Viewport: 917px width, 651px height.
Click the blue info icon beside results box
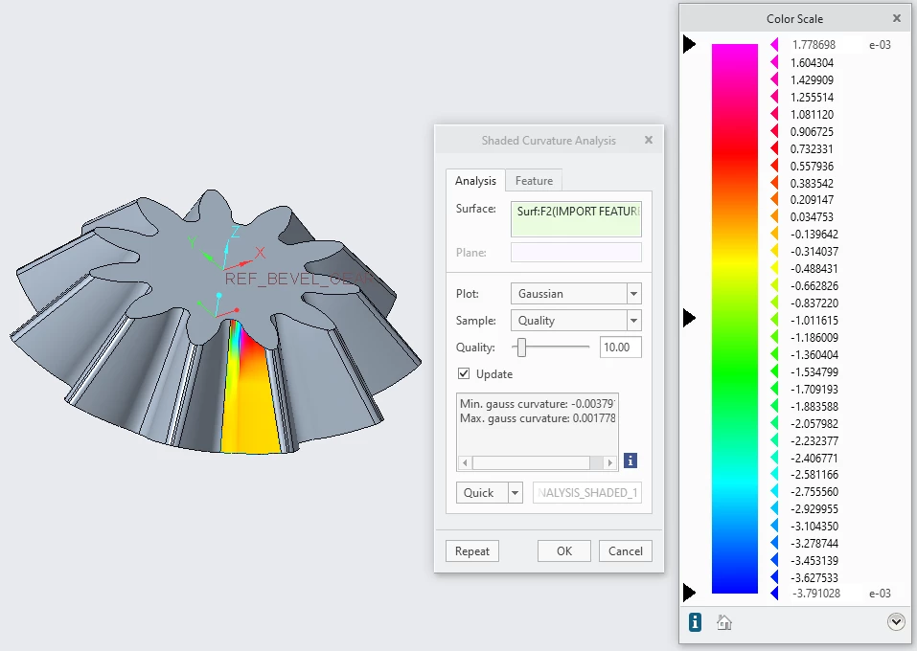click(x=630, y=461)
